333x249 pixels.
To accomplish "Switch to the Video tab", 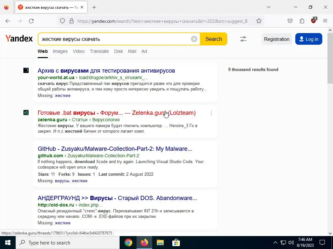I will 79,51.
